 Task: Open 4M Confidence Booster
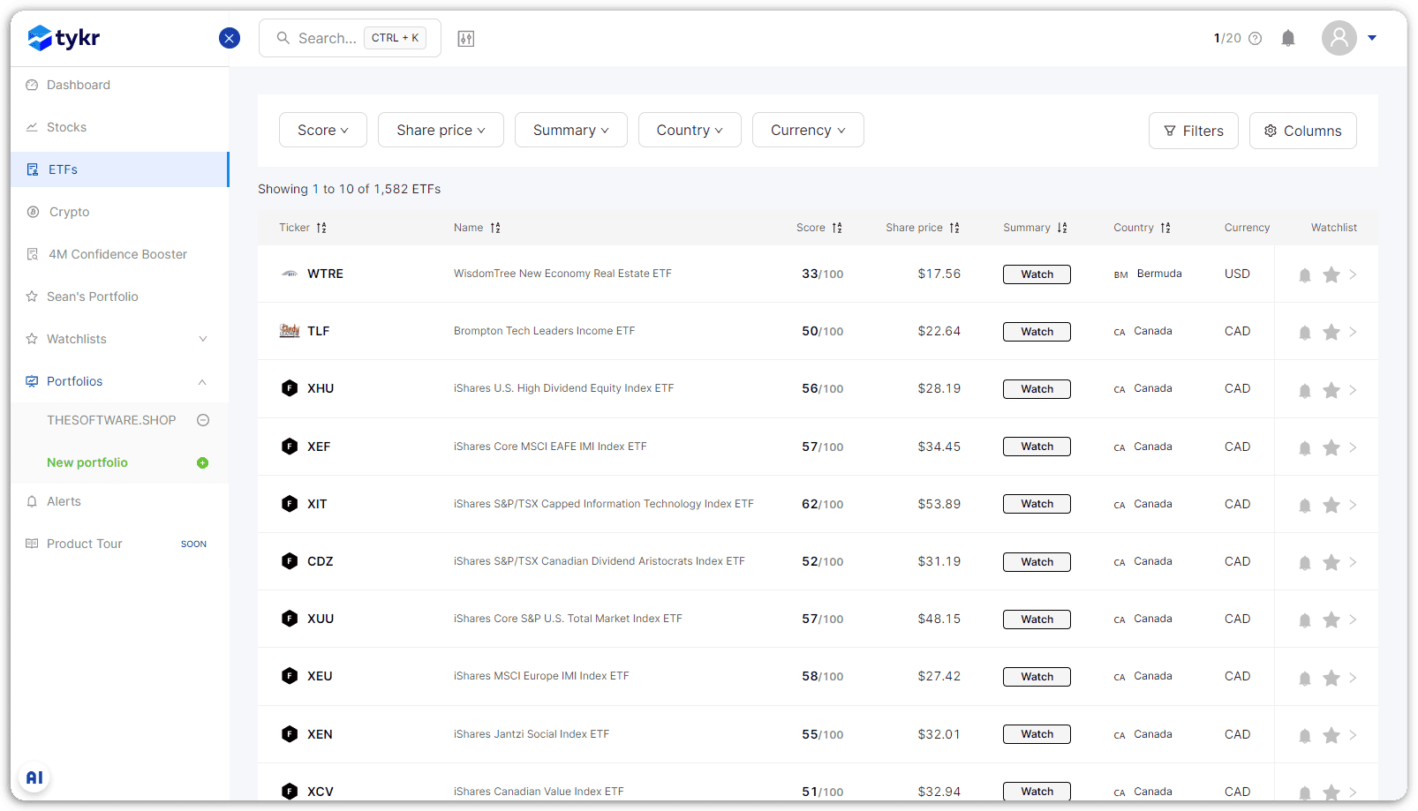point(119,254)
